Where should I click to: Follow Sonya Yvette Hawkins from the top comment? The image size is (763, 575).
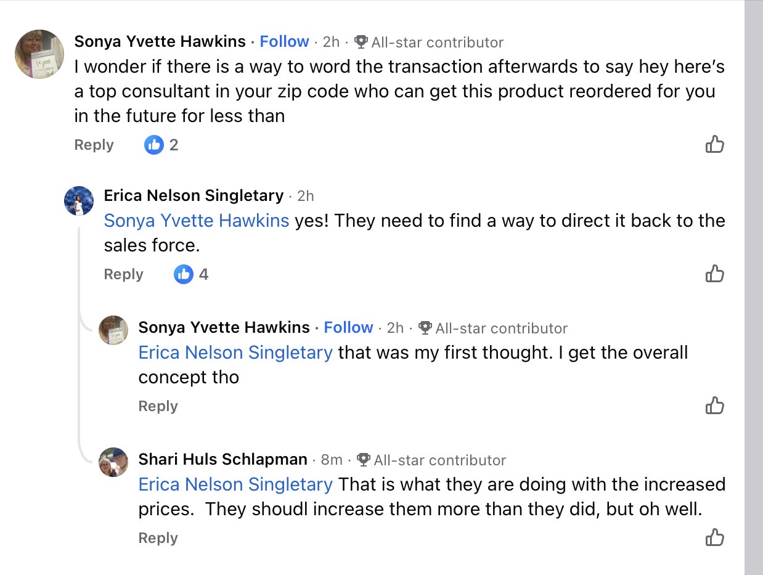point(284,41)
